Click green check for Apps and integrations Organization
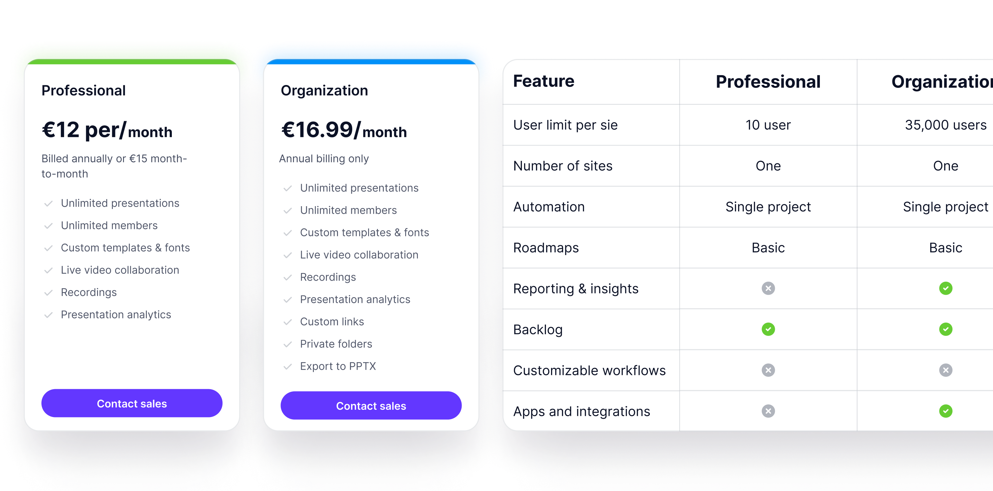The image size is (993, 491). [x=945, y=411]
